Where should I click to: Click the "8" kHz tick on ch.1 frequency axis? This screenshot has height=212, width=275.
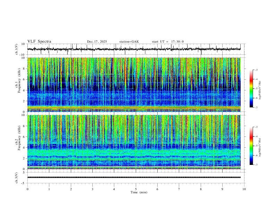[x=24, y=69]
